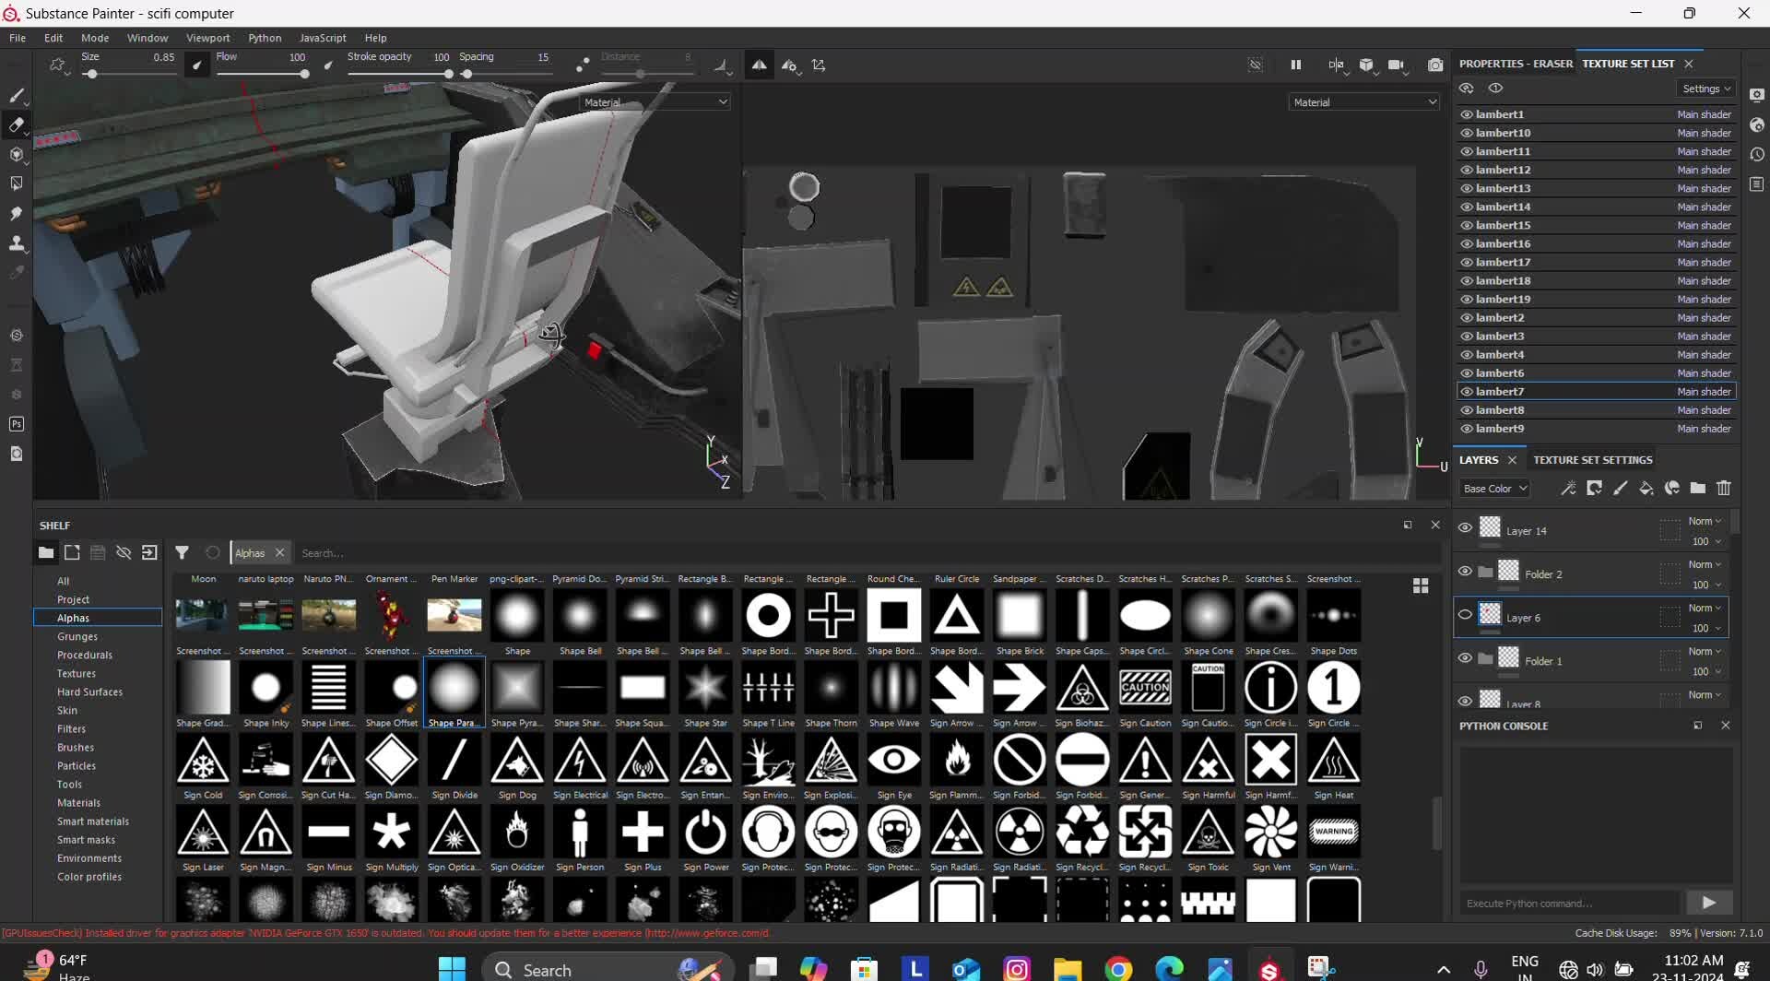The height and width of the screenshot is (981, 1770).
Task: Take a viewport screenshot with the camera icon
Action: [x=1435, y=65]
